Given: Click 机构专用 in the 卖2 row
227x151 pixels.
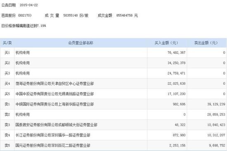Looking at the screenshot, I should (x=23, y=115).
